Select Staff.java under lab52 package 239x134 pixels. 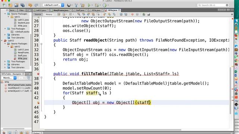[22, 55]
